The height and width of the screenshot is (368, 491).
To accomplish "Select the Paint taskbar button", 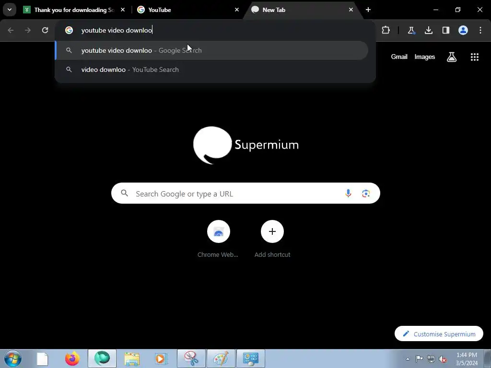I will point(221,358).
